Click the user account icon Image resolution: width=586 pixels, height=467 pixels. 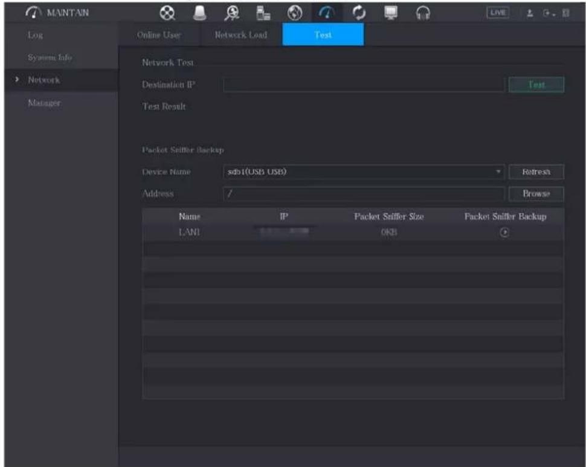530,13
